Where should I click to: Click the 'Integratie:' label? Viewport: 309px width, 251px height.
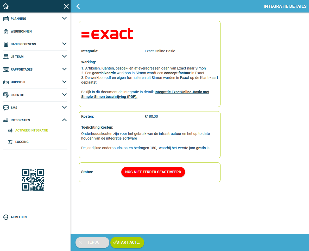(90, 51)
